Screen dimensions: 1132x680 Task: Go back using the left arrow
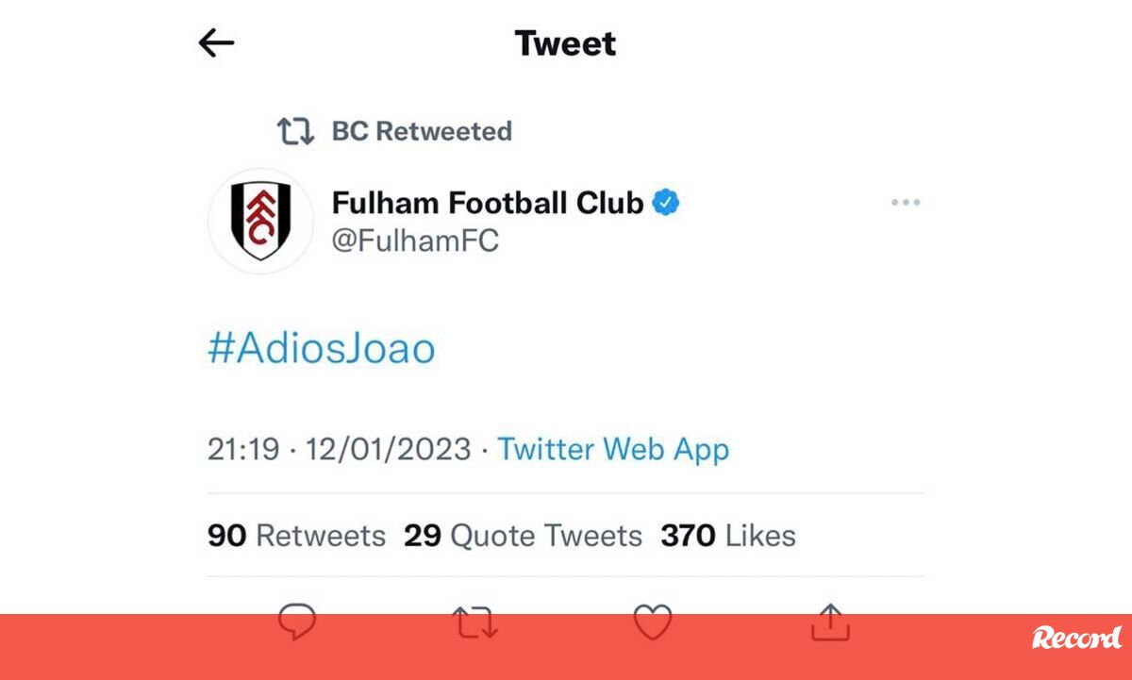(x=216, y=42)
